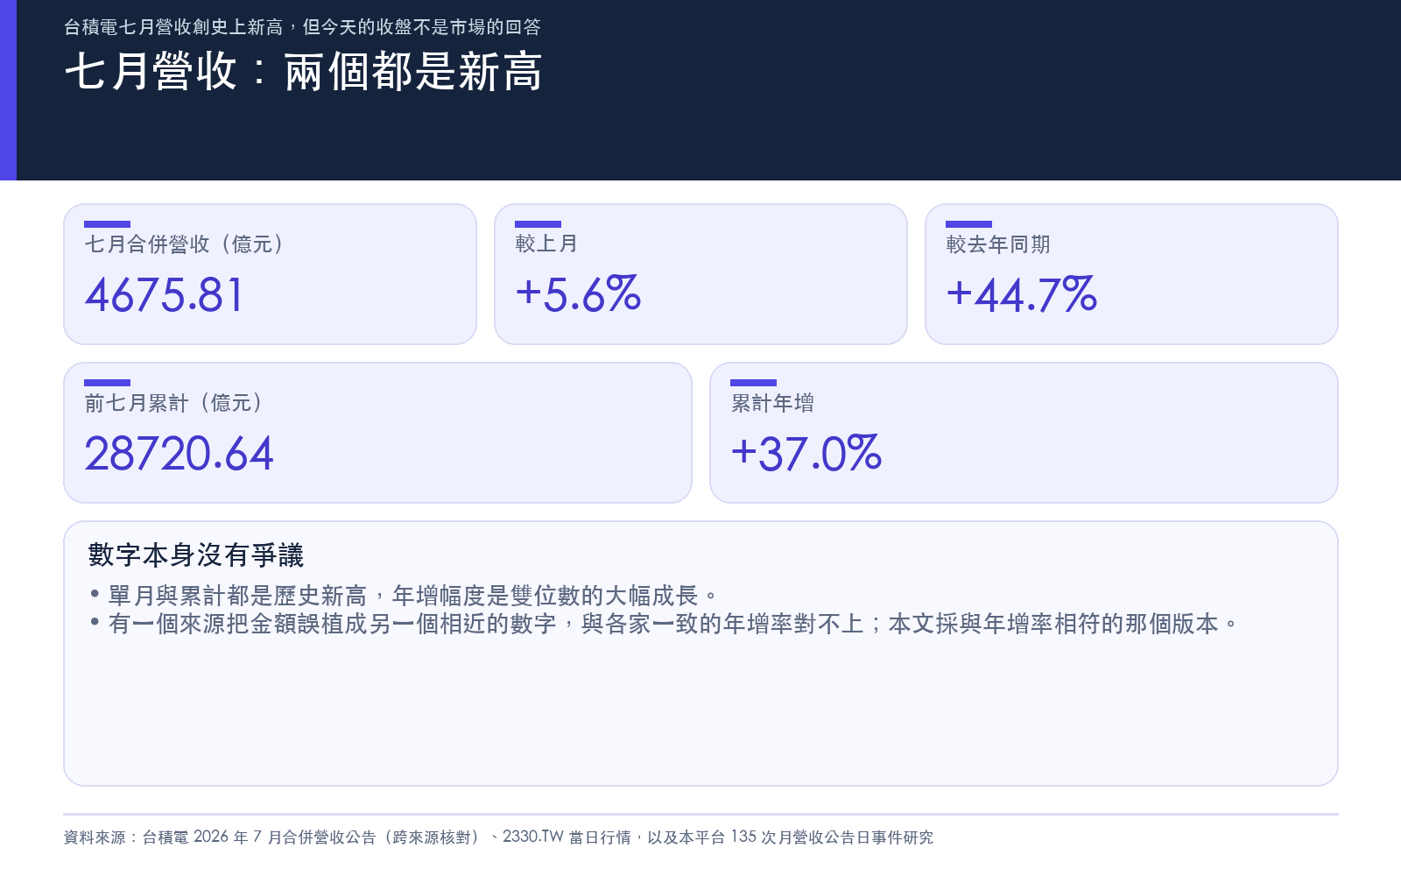Viewport: 1401px width, 876px height.
Task: Click the value 4675.81
Action: click(x=164, y=294)
